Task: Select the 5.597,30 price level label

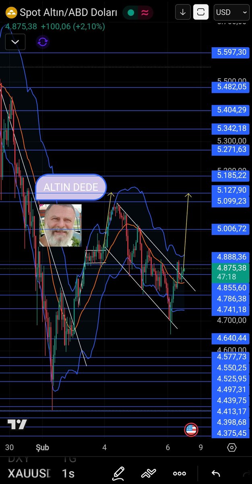Action: (231, 52)
